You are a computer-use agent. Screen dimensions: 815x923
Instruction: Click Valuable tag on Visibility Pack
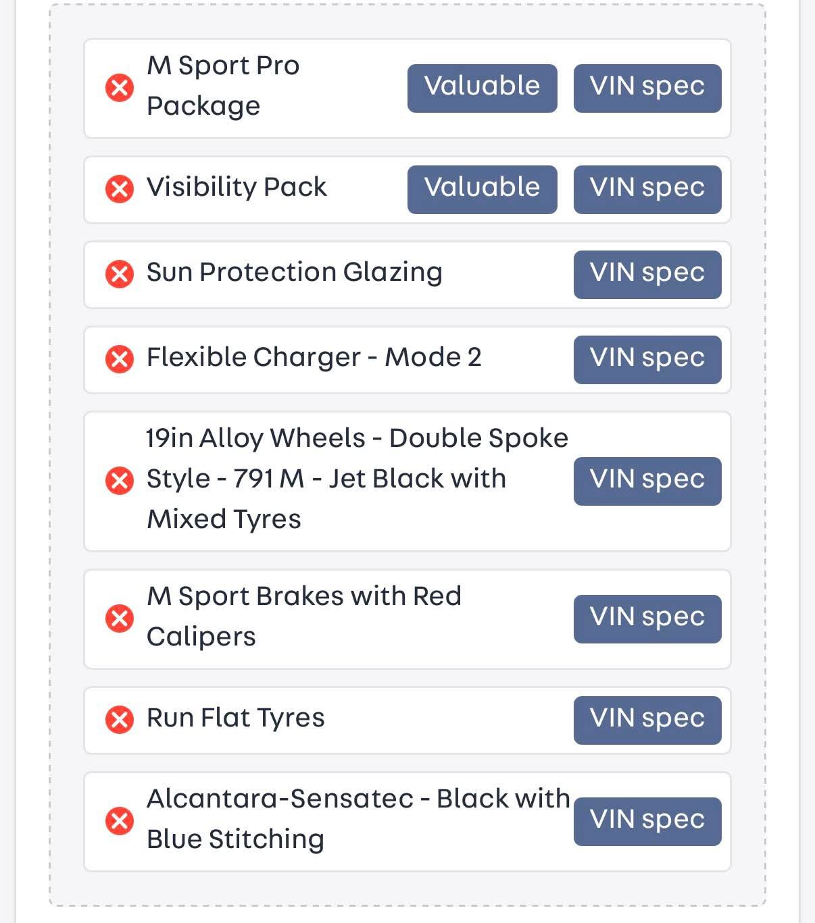(x=483, y=190)
